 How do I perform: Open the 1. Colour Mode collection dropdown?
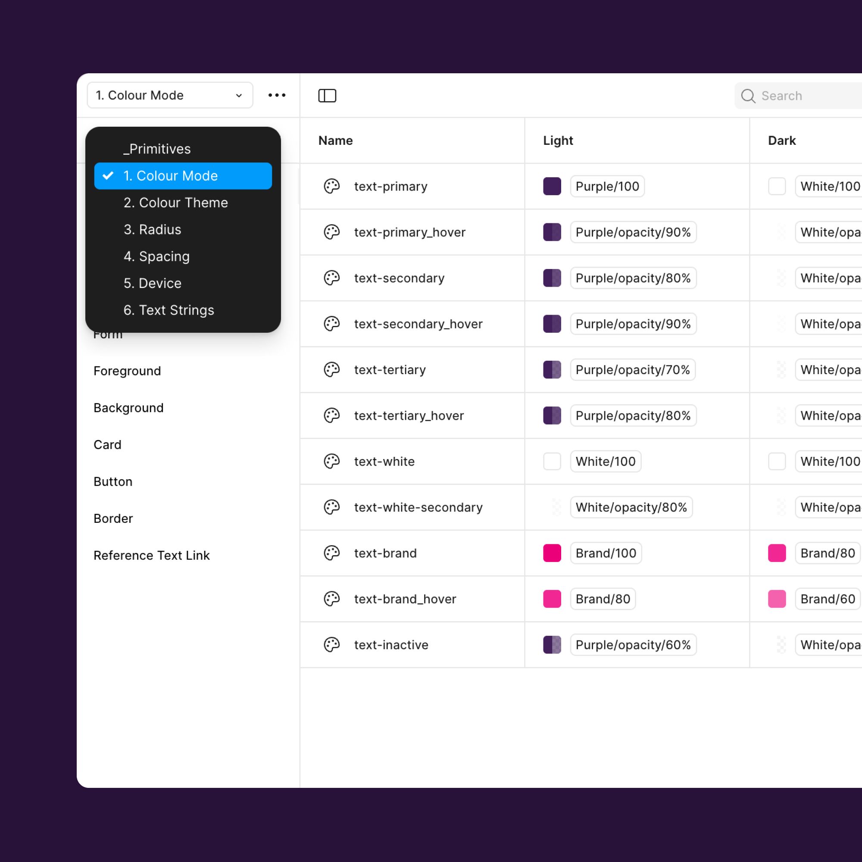[x=170, y=95]
